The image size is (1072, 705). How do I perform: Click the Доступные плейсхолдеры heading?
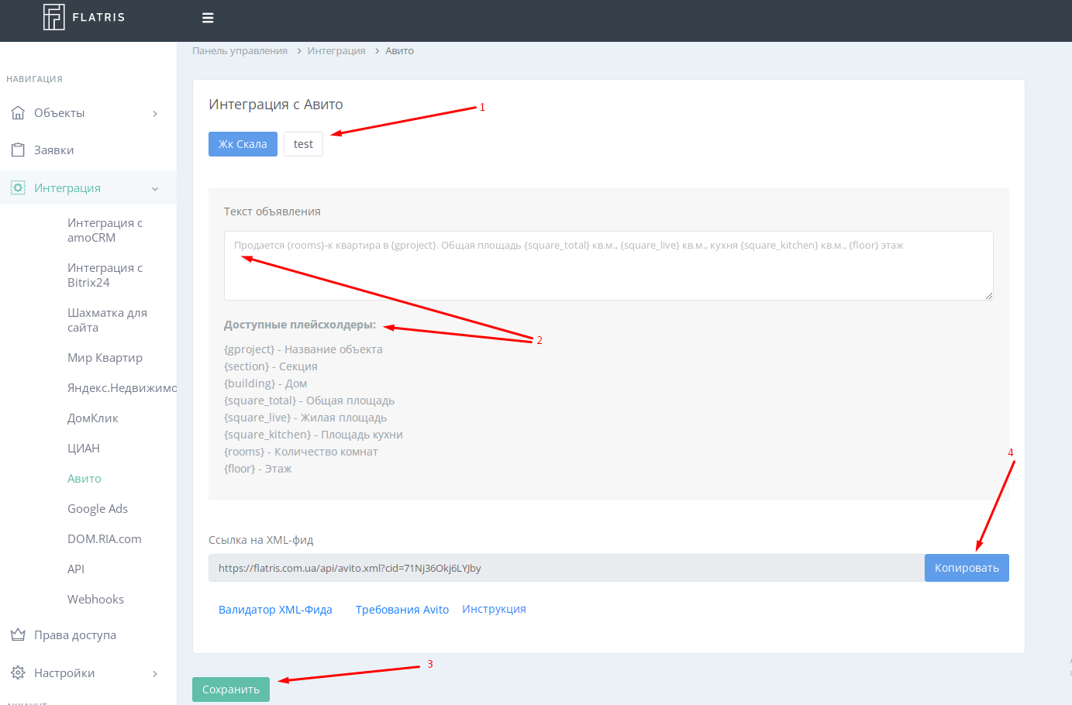click(300, 325)
